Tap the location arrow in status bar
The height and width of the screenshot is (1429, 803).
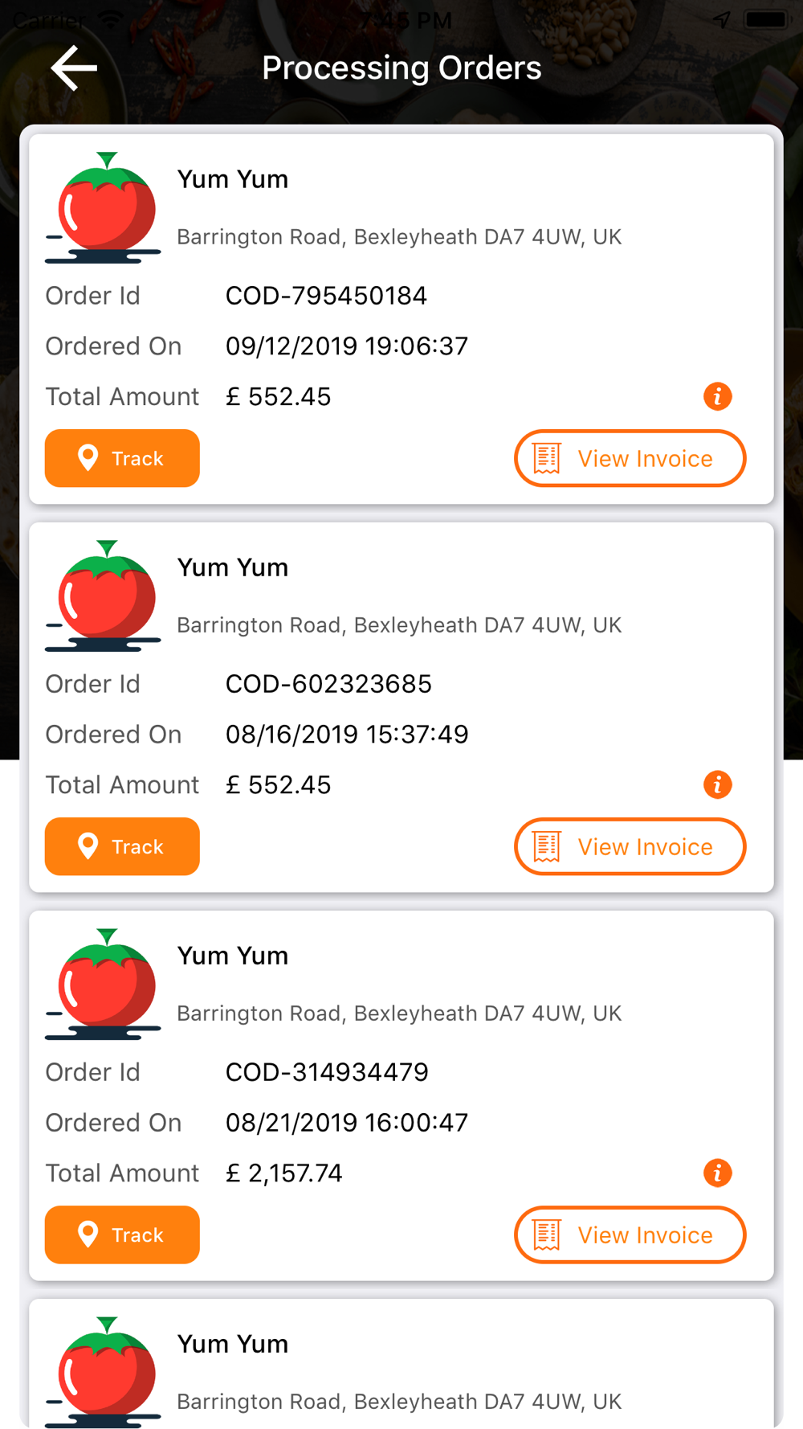click(722, 19)
